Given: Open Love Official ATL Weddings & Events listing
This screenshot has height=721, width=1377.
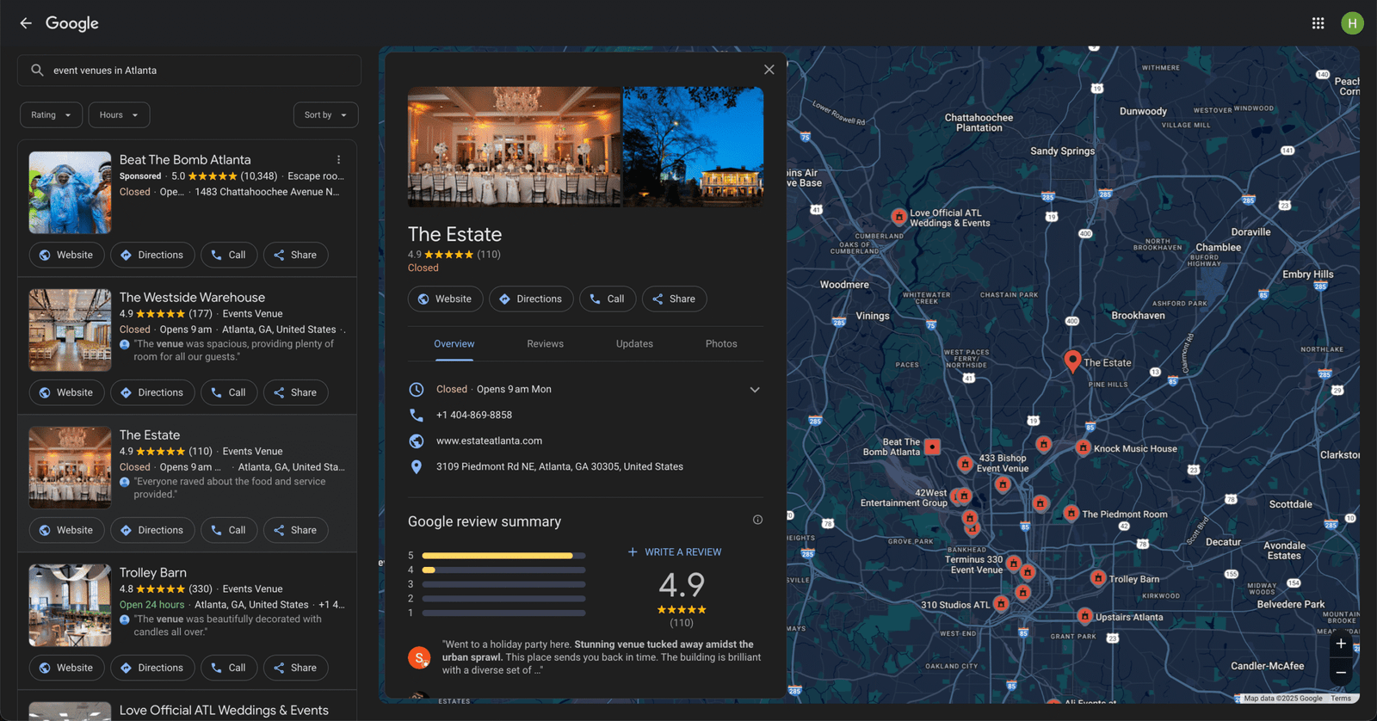Looking at the screenshot, I should coord(224,710).
